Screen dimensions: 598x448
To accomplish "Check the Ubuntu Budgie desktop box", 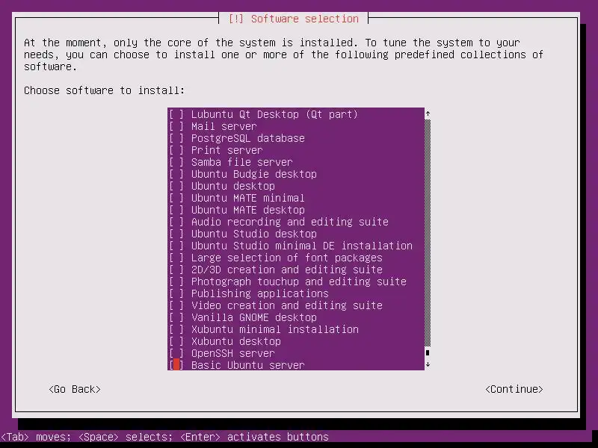I will 176,174.
